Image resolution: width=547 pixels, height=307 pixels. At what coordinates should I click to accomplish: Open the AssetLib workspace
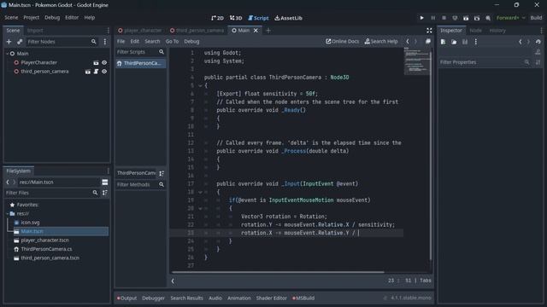[x=288, y=18]
